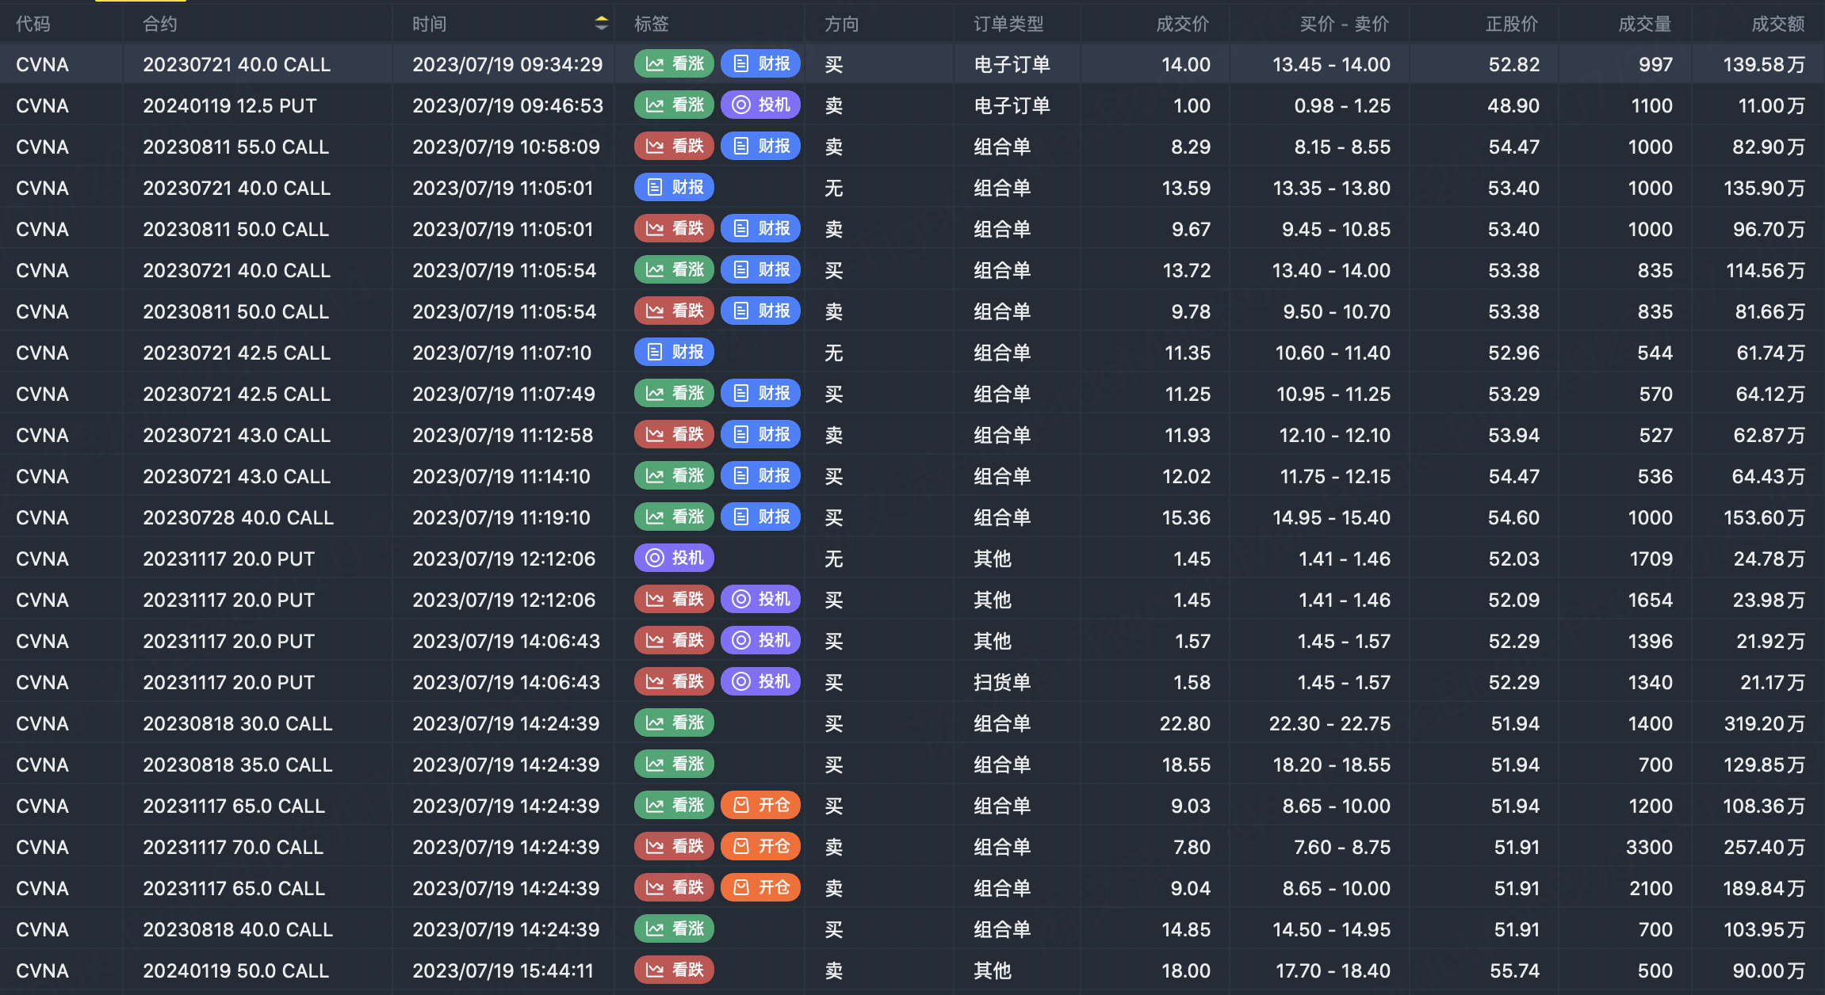The width and height of the screenshot is (1825, 995).
Task: Click the 看涨 tag on the 20230818 30.0 CALL row
Action: coord(674,723)
